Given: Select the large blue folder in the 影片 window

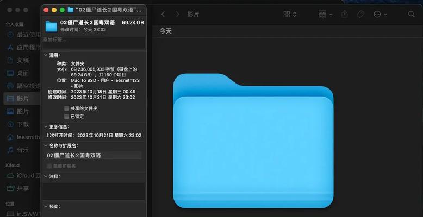Looking at the screenshot, I should (253, 141).
